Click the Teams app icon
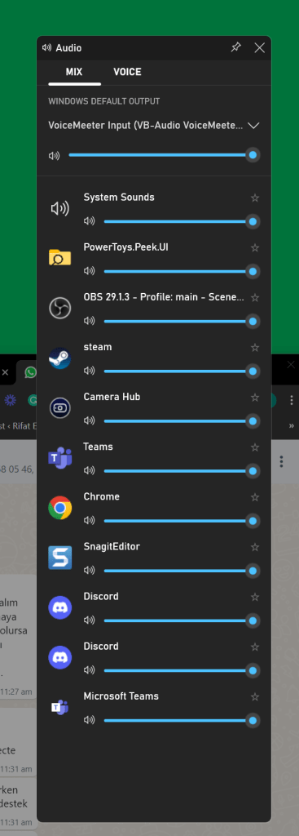 pos(59,458)
